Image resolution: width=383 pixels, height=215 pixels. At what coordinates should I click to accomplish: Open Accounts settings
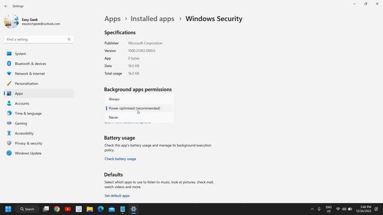(39, 103)
